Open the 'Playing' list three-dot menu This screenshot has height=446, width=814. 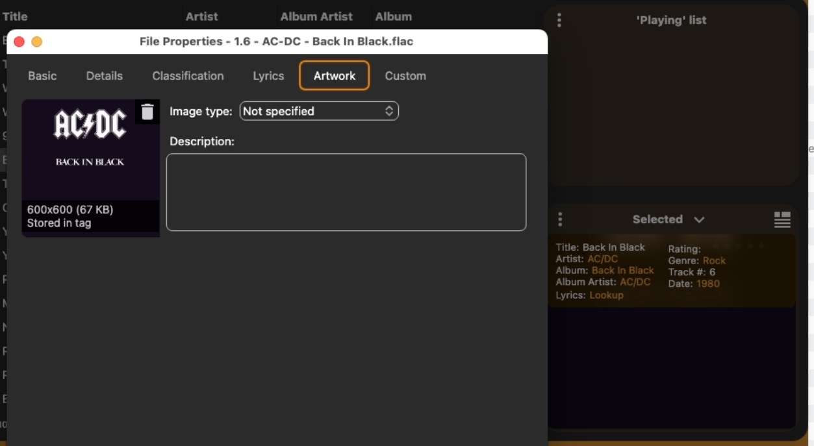coord(559,20)
